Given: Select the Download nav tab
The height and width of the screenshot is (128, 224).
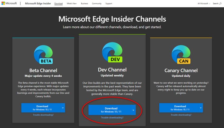Looking at the screenshot, I should click(58, 4).
